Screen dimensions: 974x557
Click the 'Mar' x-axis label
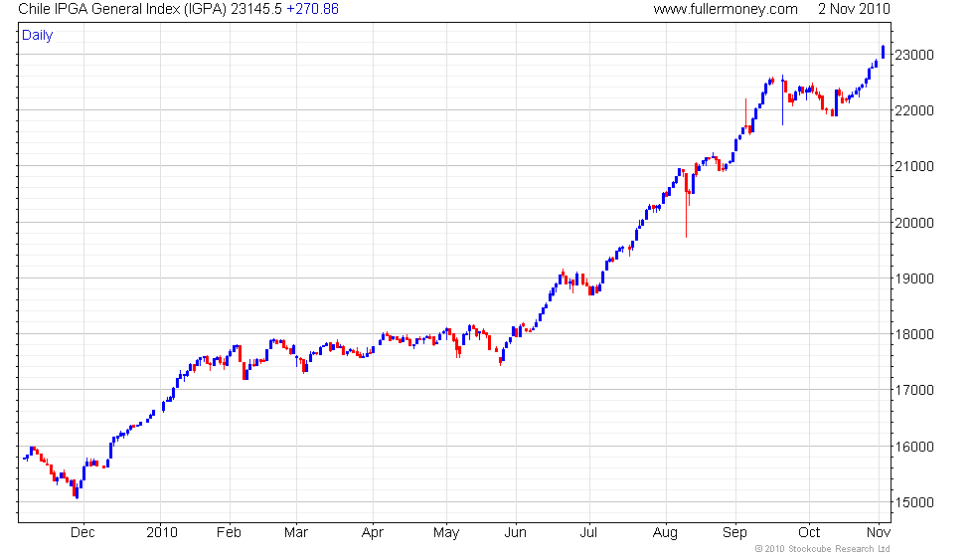[296, 533]
